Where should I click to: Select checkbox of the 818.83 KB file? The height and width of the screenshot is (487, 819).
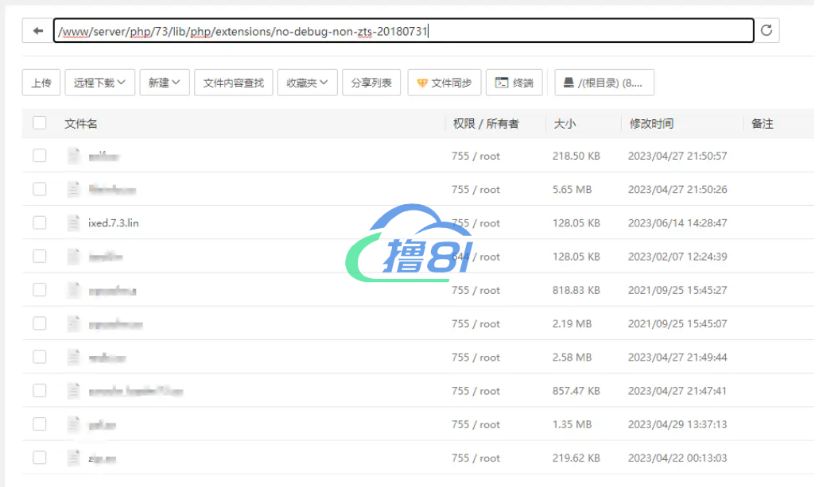click(x=40, y=290)
